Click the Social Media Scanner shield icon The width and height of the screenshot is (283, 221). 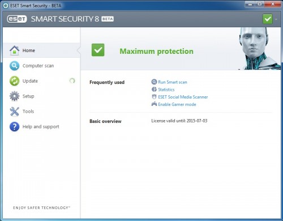[x=154, y=97]
